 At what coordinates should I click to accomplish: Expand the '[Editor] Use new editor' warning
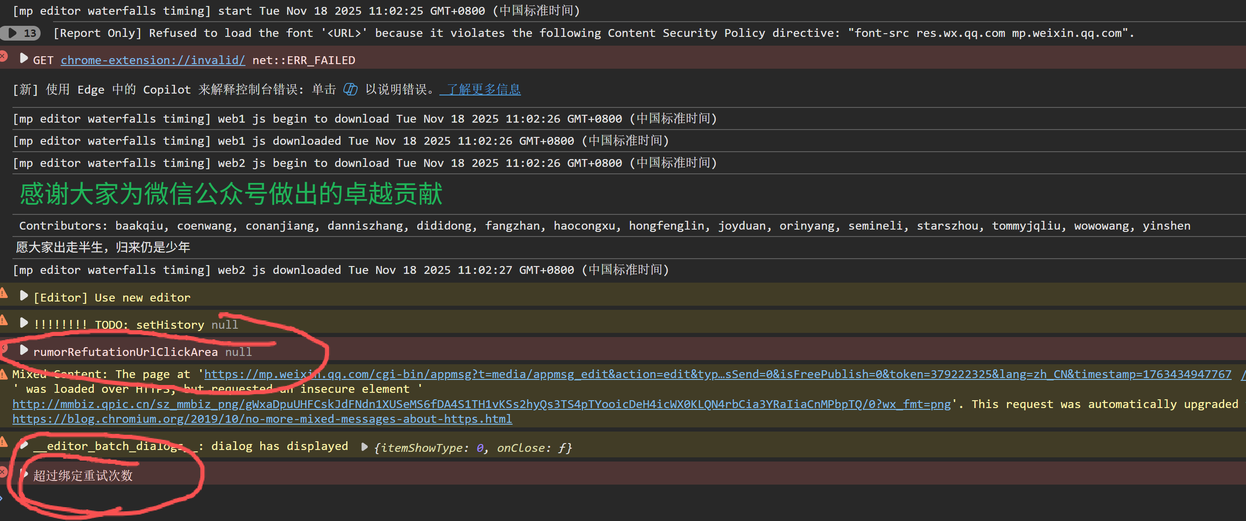point(23,296)
